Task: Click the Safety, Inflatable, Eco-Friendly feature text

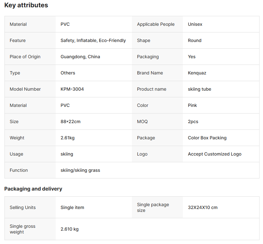Action: pos(93,40)
